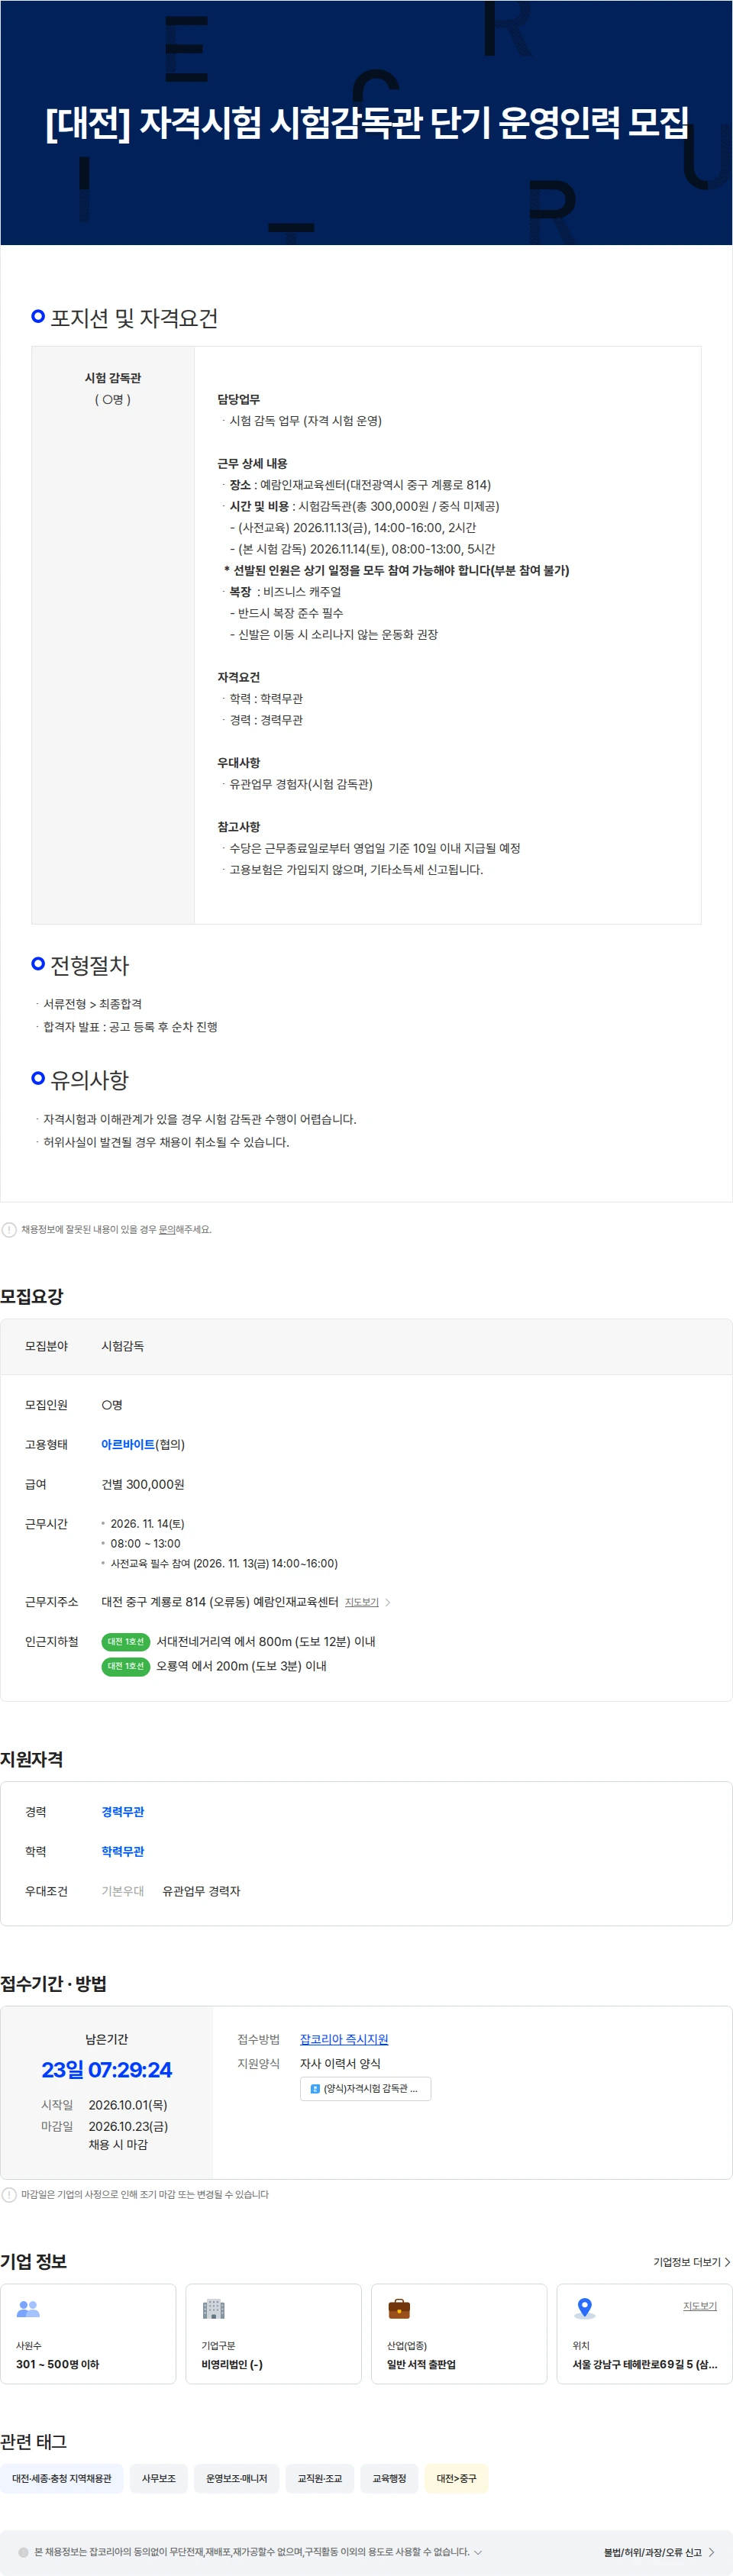The image size is (733, 2576).
Task: Open 불법/허위/과장/오류 신고 report link
Action: click(x=659, y=2552)
